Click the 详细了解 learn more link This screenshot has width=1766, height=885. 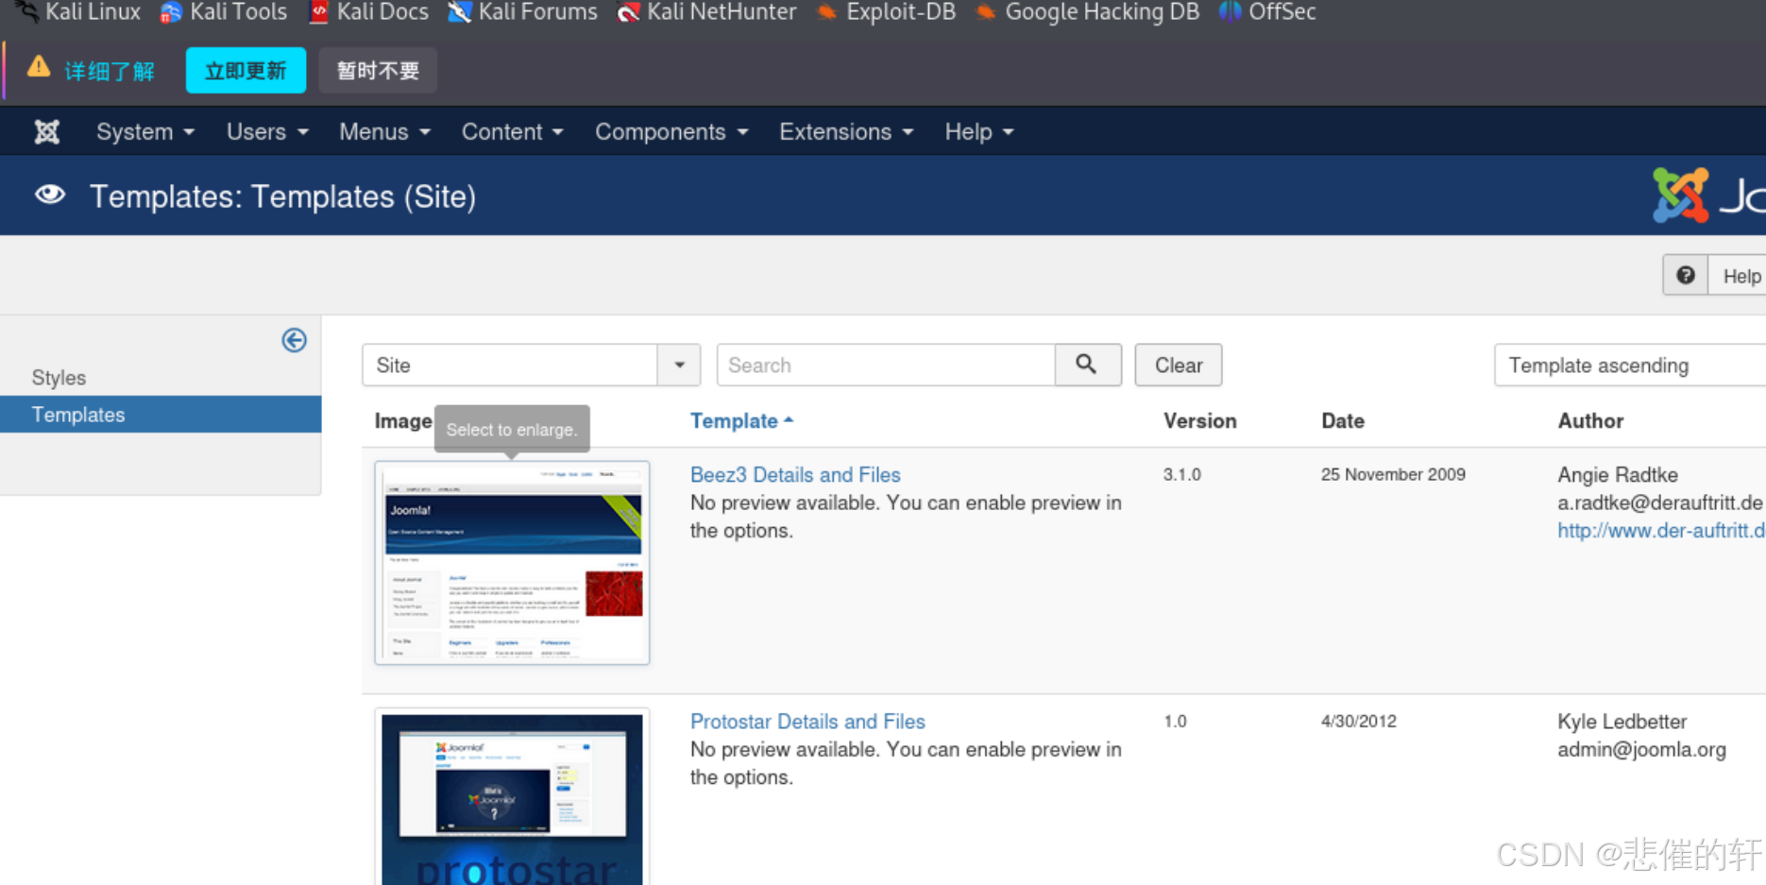[110, 71]
